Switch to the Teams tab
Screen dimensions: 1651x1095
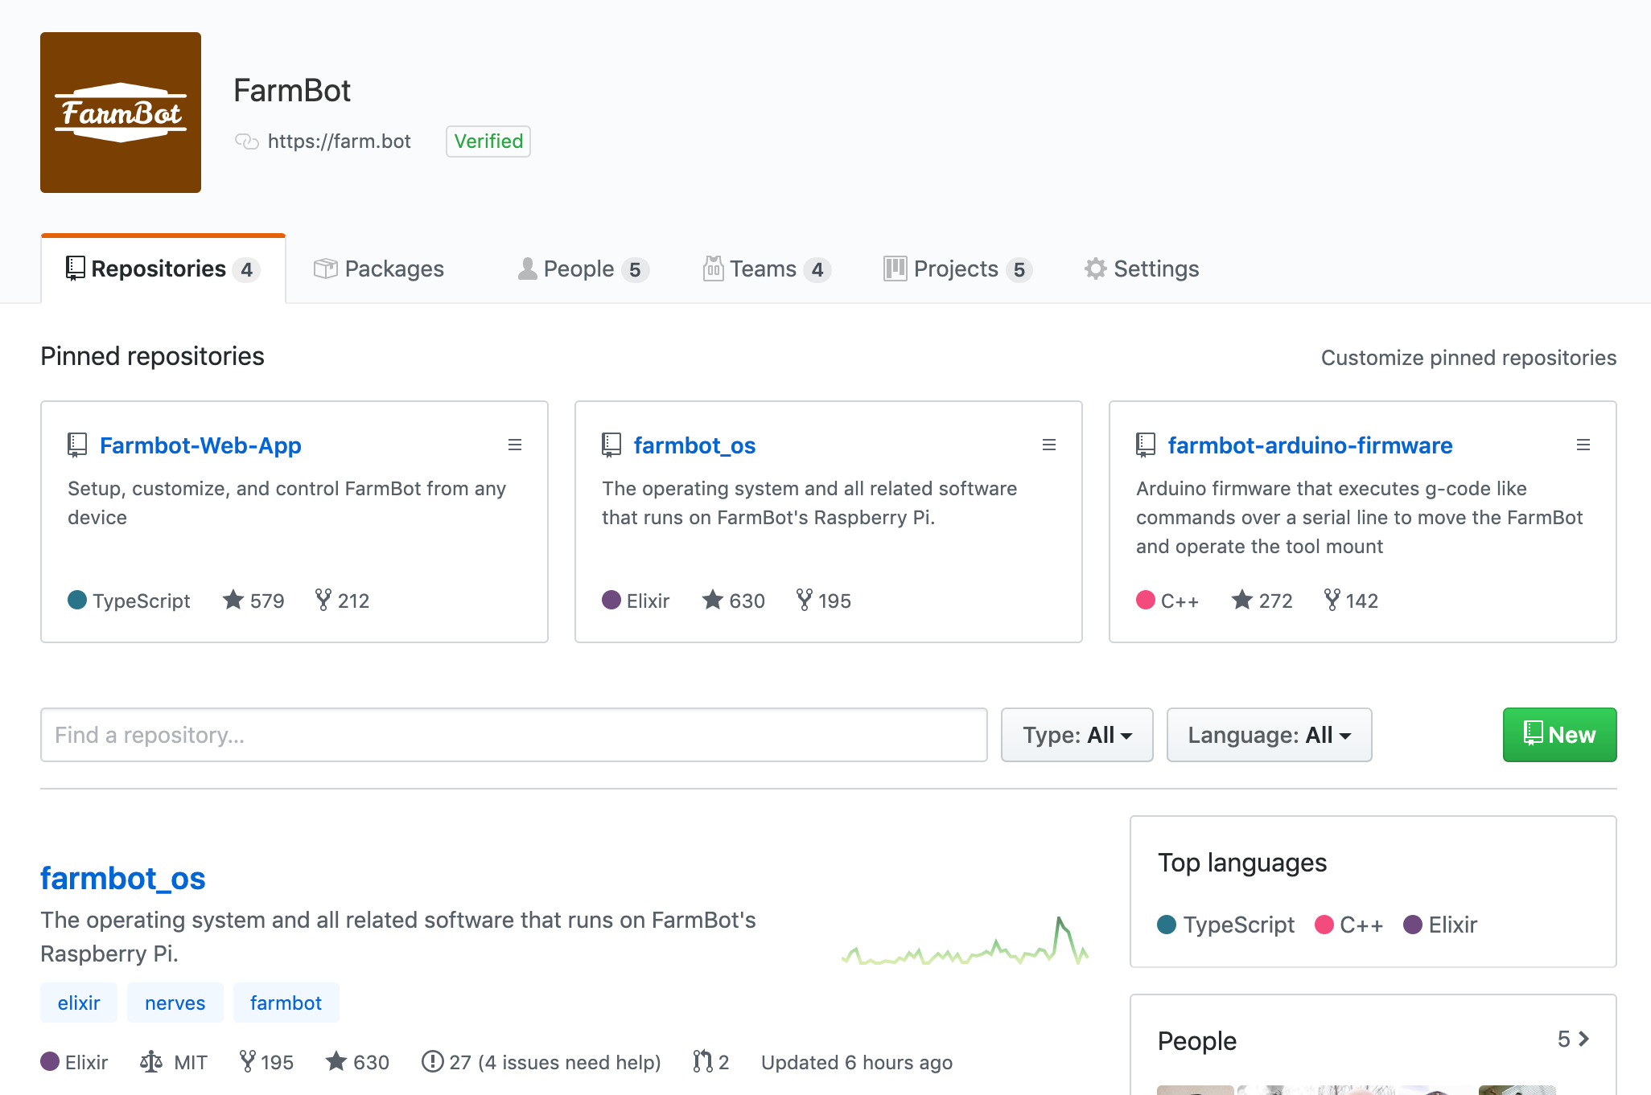point(764,269)
